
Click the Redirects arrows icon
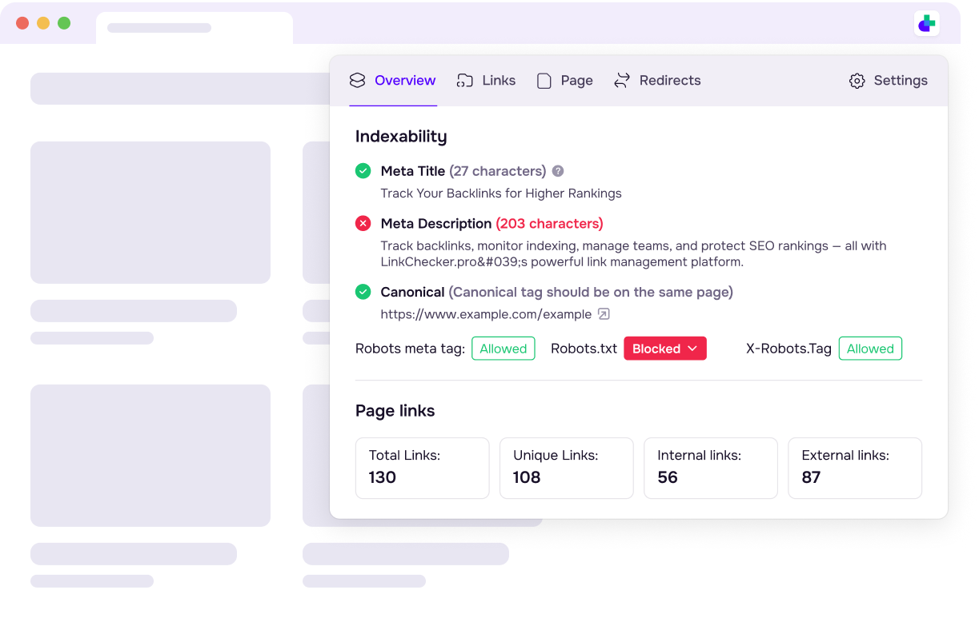point(622,81)
